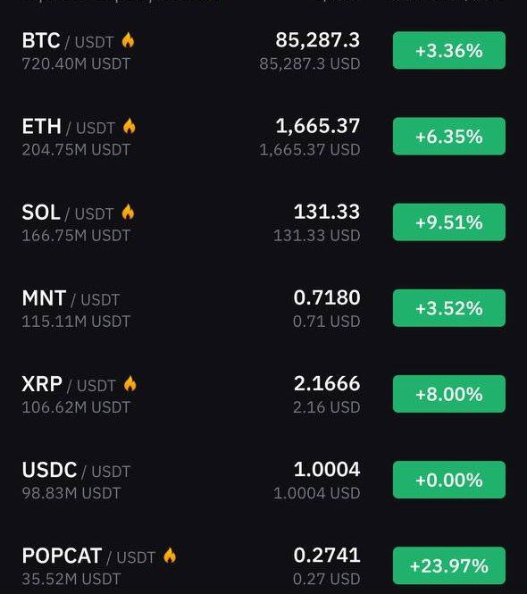The height and width of the screenshot is (594, 527).
Task: Select the SOL / USDT pair name
Action: [x=68, y=213]
